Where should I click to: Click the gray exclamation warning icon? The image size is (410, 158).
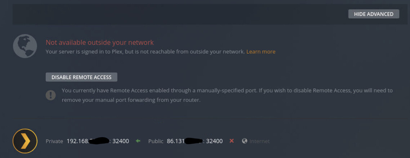[x=50, y=95]
